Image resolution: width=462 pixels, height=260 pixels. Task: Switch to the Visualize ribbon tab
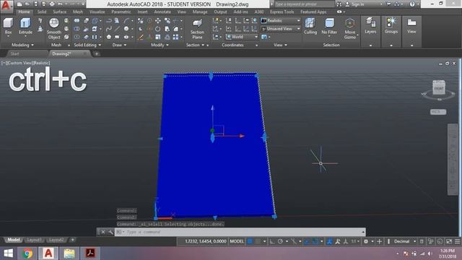pyautogui.click(x=97, y=12)
